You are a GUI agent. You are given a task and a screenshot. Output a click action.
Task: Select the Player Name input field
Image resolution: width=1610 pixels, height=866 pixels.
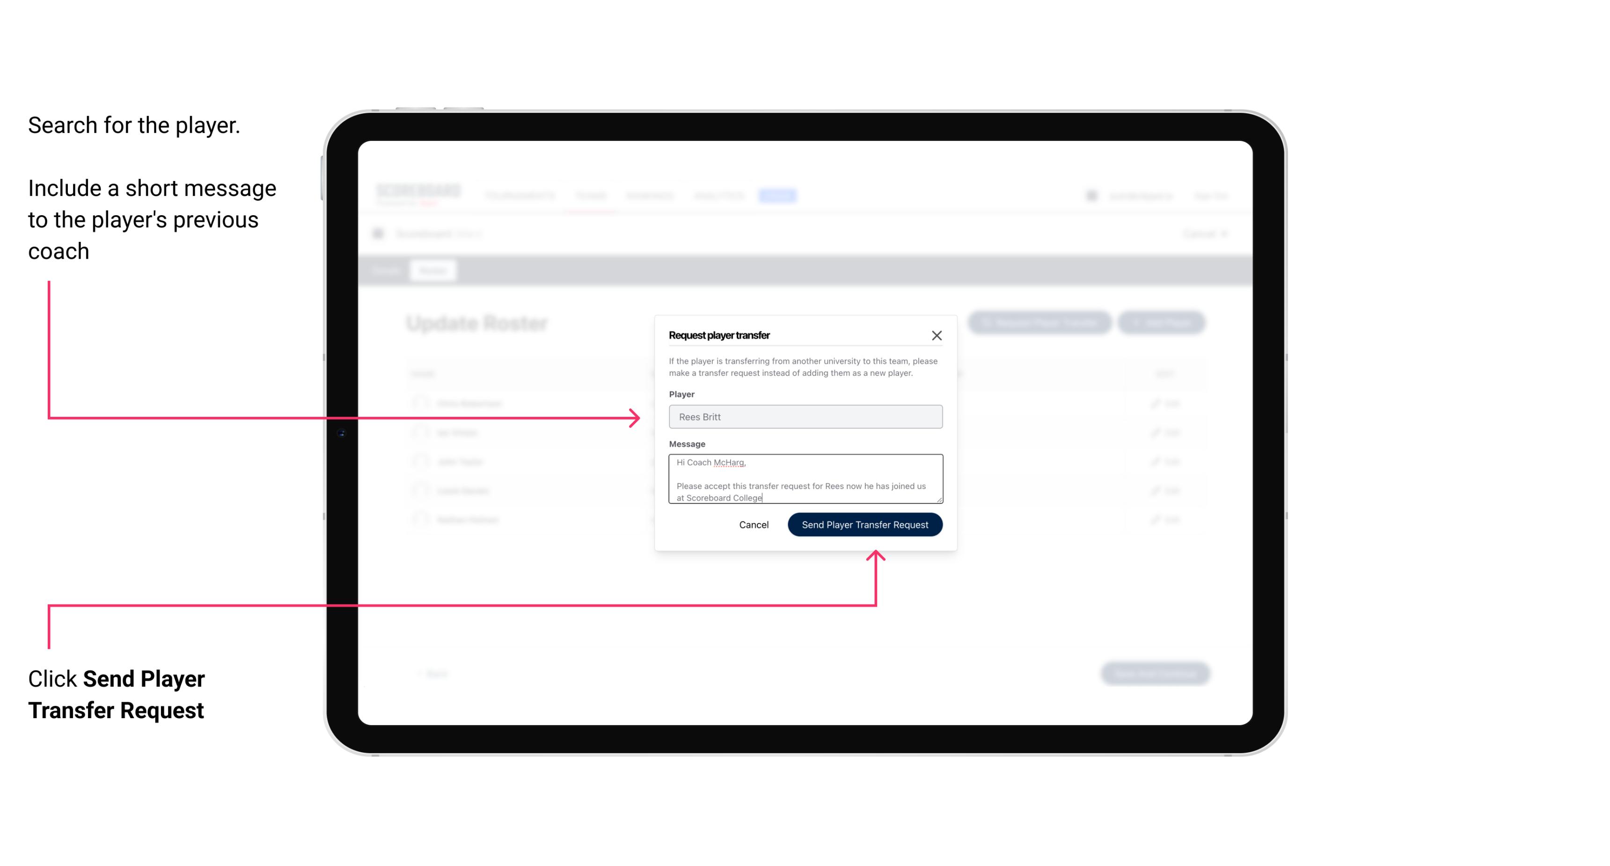coord(805,417)
